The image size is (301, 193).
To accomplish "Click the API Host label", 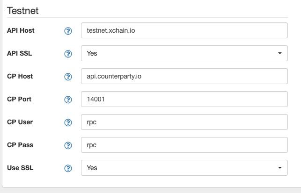I will point(21,30).
